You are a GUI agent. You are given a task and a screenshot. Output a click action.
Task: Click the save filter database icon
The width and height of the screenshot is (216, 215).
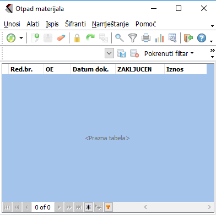pyautogui.click(x=121, y=53)
